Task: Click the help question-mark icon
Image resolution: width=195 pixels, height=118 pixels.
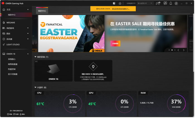Action: [x=8, y=114]
